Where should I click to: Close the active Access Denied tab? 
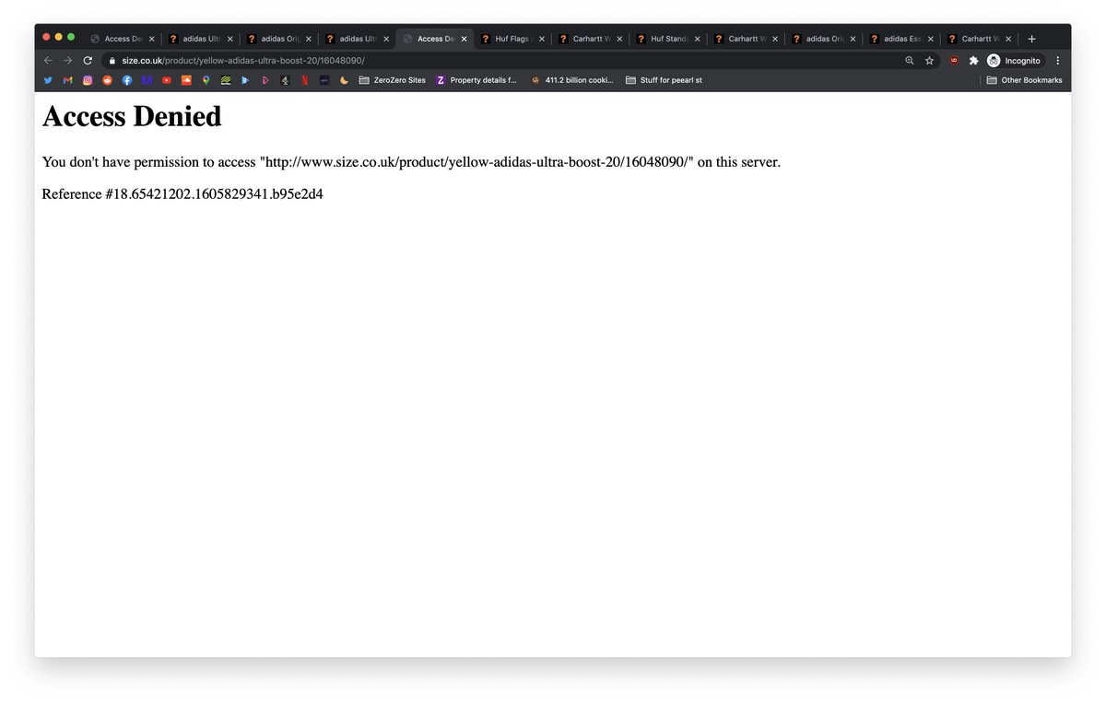464,39
